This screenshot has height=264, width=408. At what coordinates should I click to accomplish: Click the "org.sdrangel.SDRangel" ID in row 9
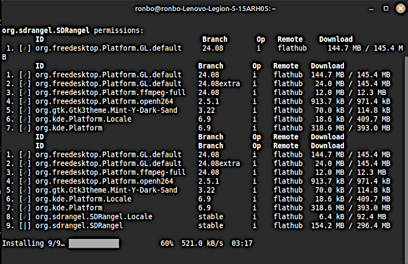(79, 226)
